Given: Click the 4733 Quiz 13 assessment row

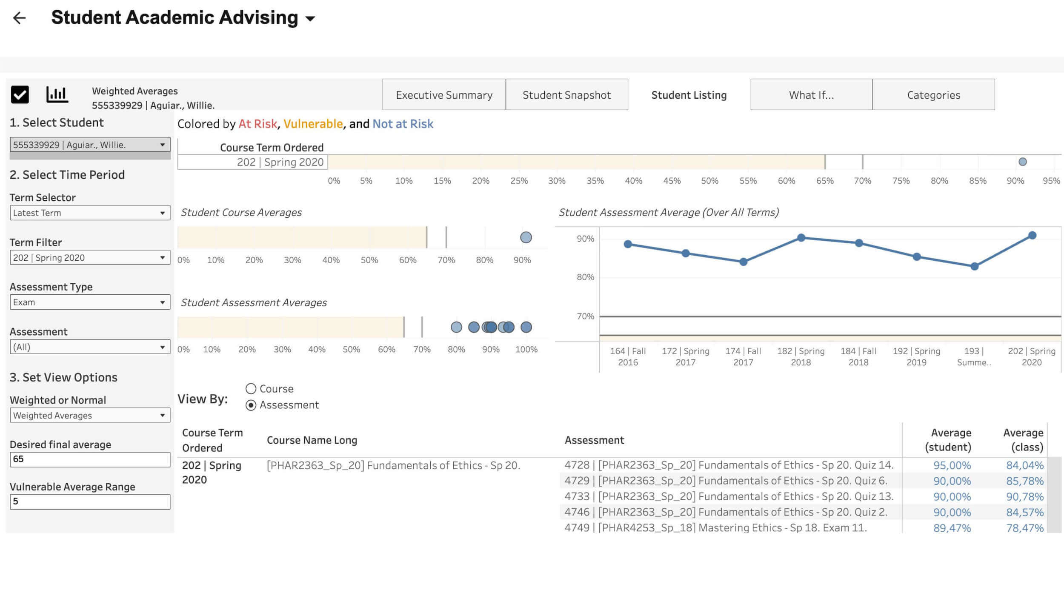Looking at the screenshot, I should 729,496.
